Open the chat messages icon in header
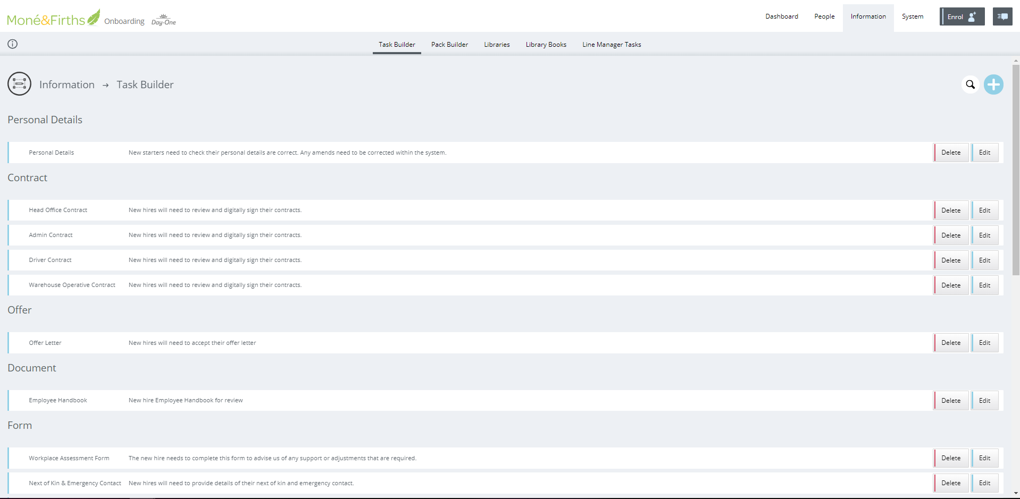1020x499 pixels. [x=1002, y=16]
